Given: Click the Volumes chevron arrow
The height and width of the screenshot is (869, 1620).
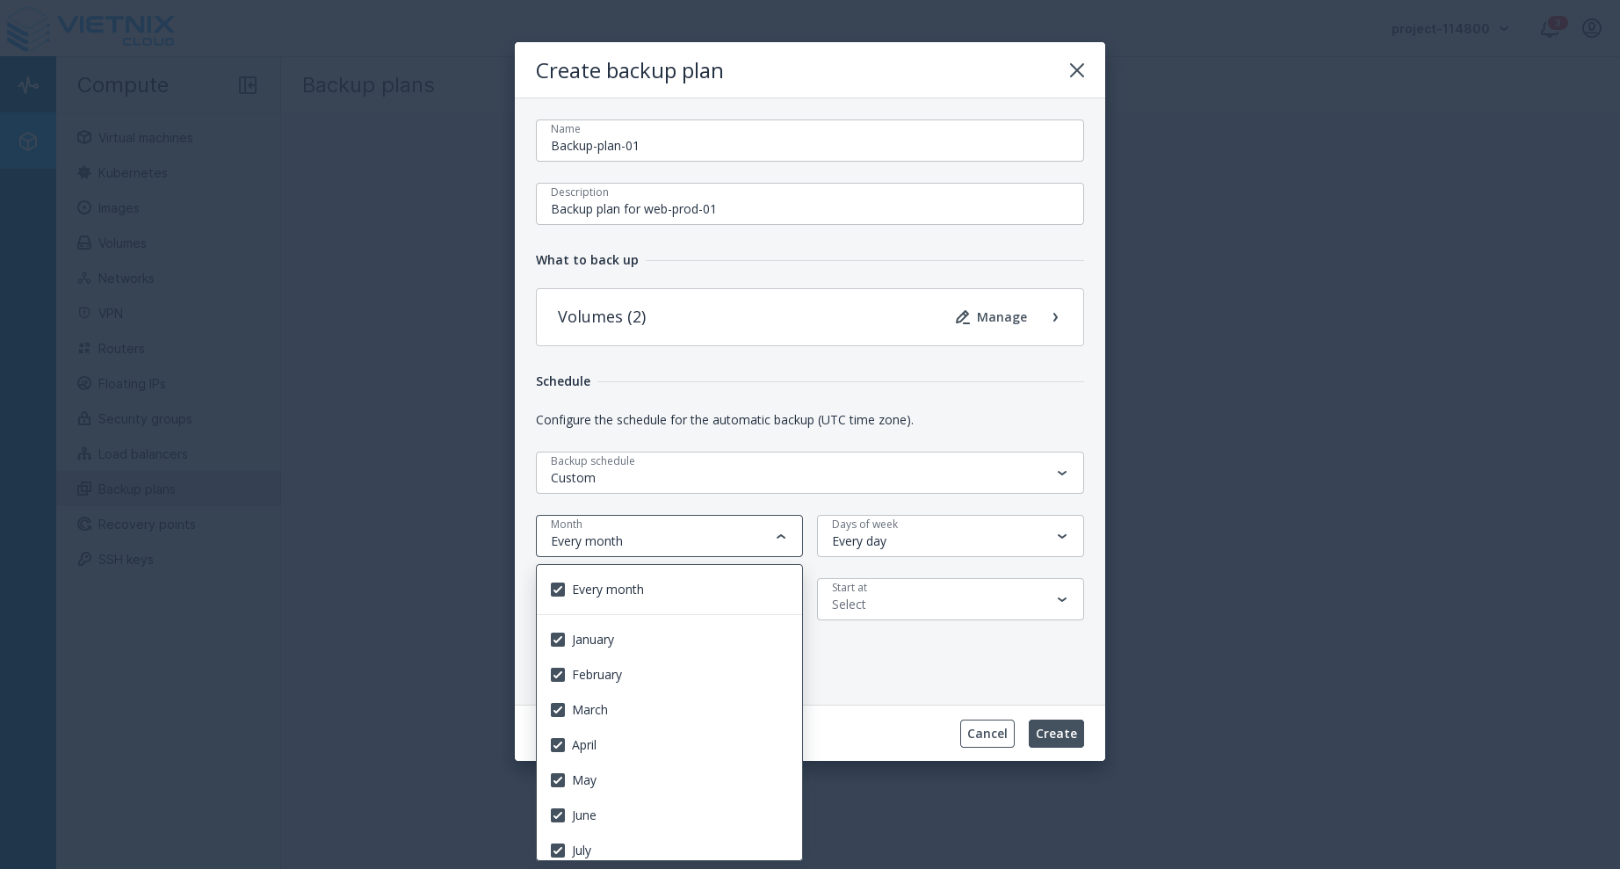Looking at the screenshot, I should click(1055, 317).
